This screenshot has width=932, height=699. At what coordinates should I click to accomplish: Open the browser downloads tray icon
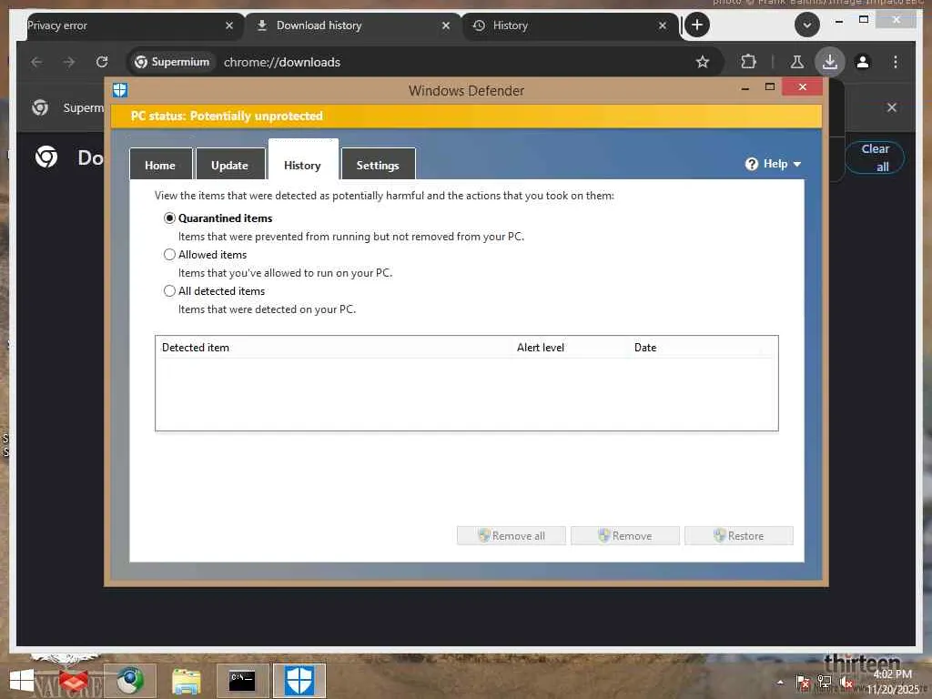click(x=830, y=62)
